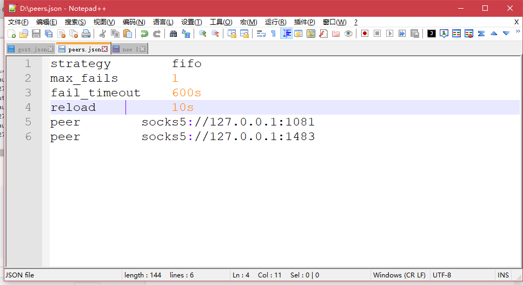Viewport: 523px width, 285px height.
Task: Click UTF-8 encoding in status bar
Action: point(442,275)
